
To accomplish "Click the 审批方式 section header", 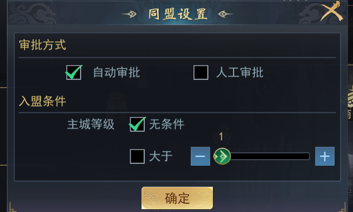I will pyautogui.click(x=42, y=45).
